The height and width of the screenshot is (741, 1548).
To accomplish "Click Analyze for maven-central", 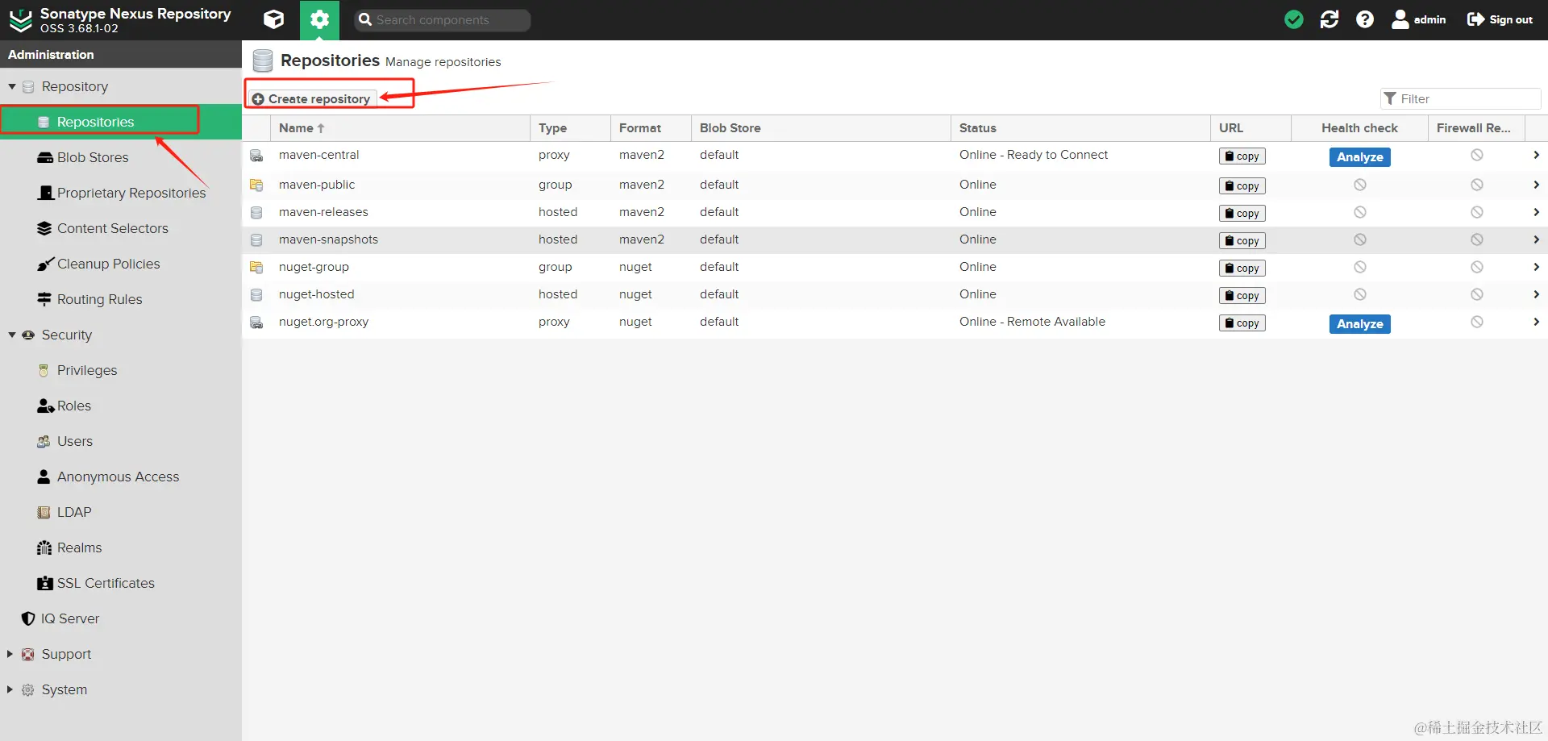I will [x=1359, y=157].
